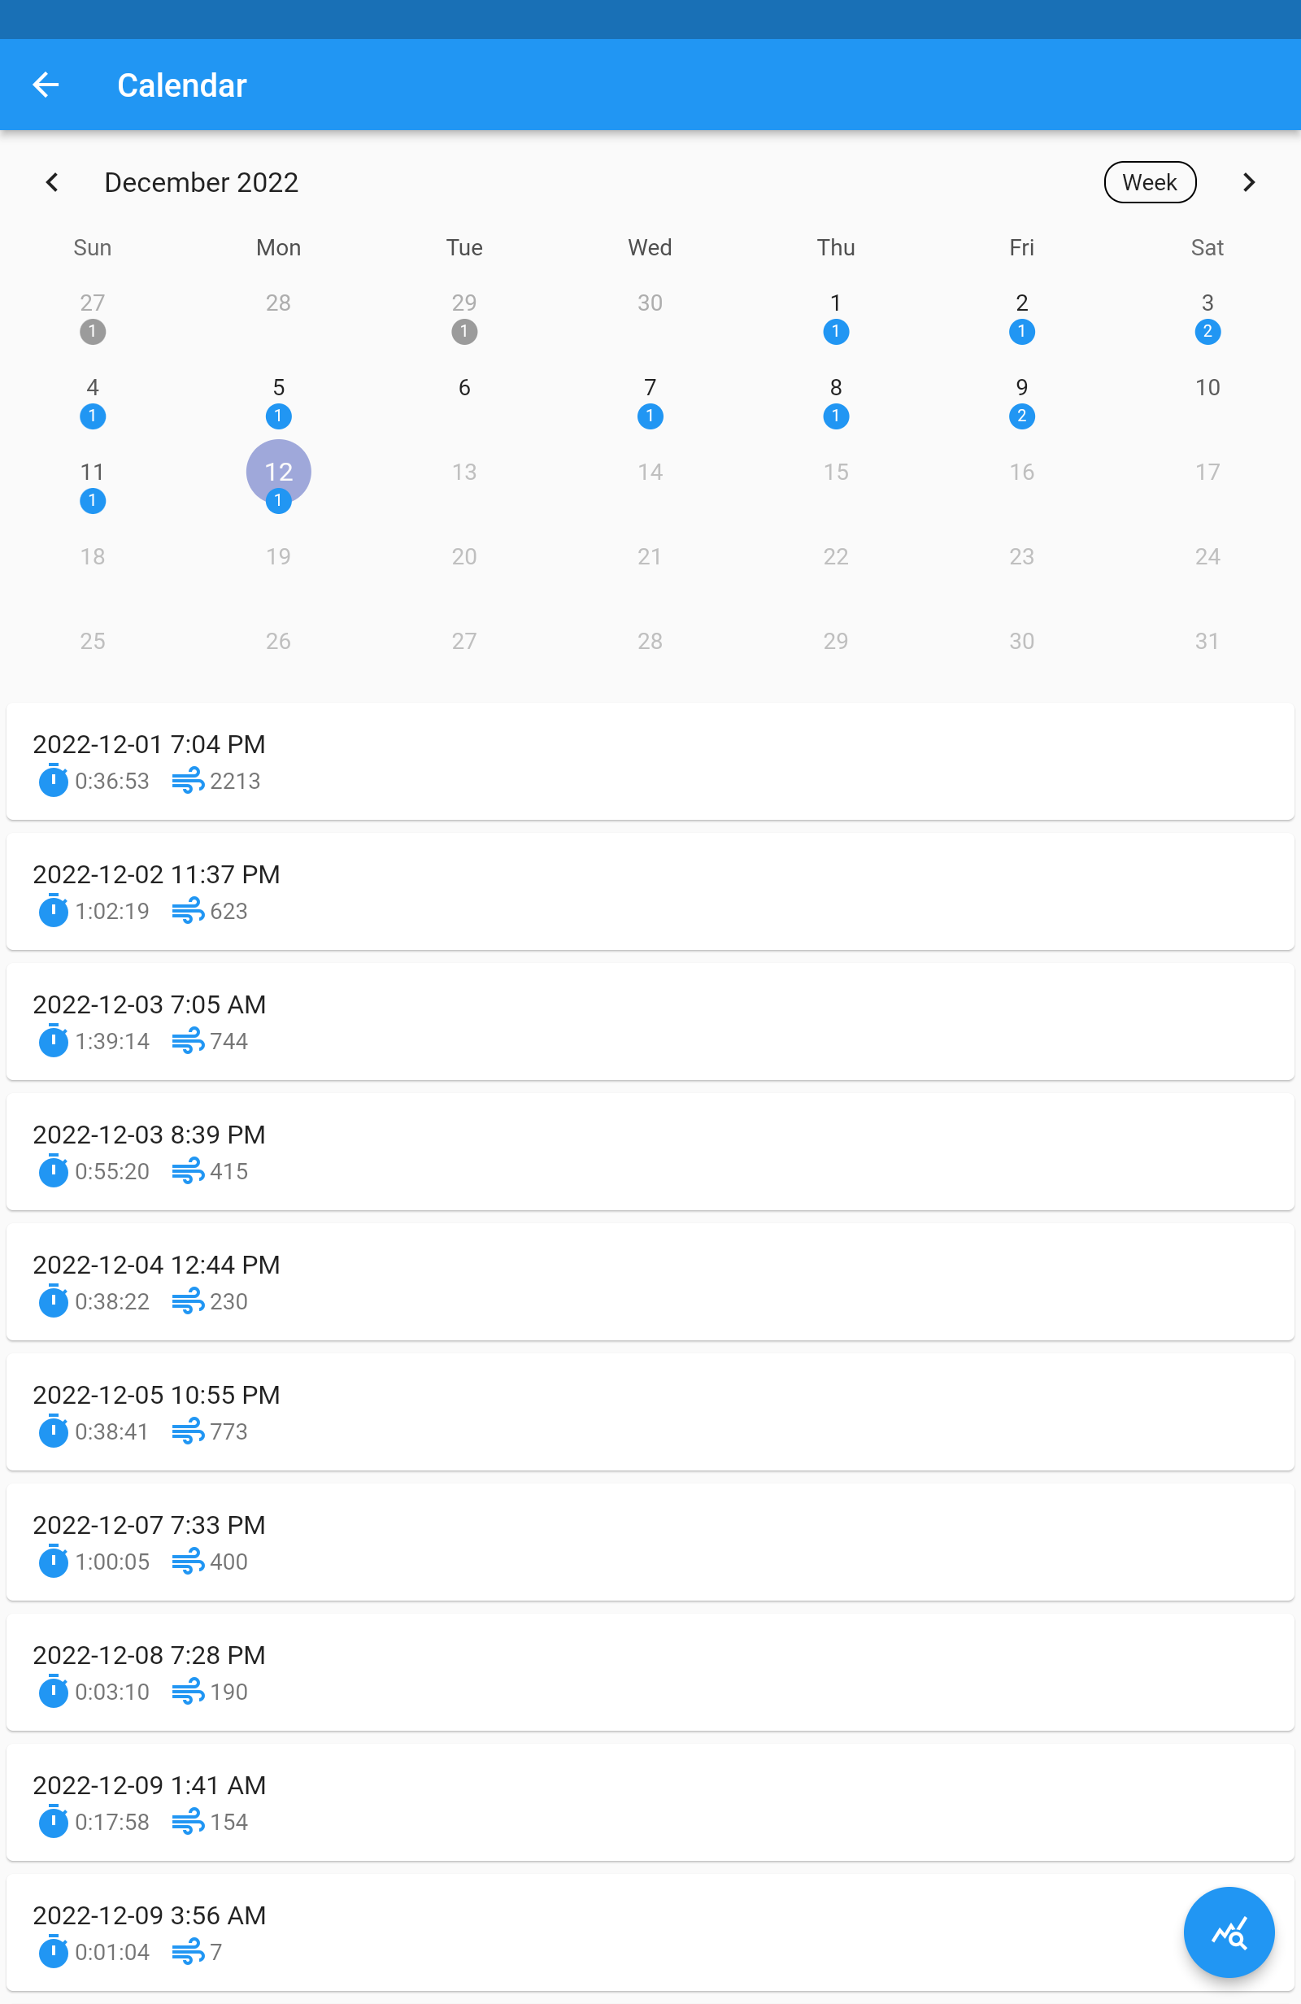This screenshot has width=1301, height=2004.
Task: Click the December 2022 month title
Action: pyautogui.click(x=202, y=182)
